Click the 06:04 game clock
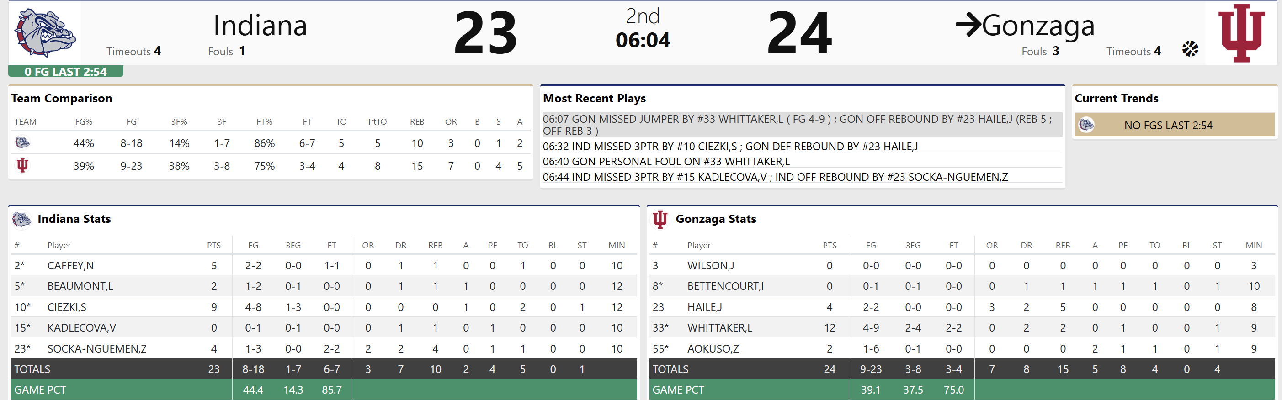The height and width of the screenshot is (400, 1282). (643, 40)
